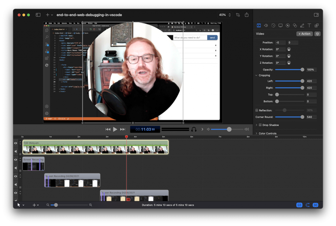Click the FHD Webcam track drag handle lines

20,154
